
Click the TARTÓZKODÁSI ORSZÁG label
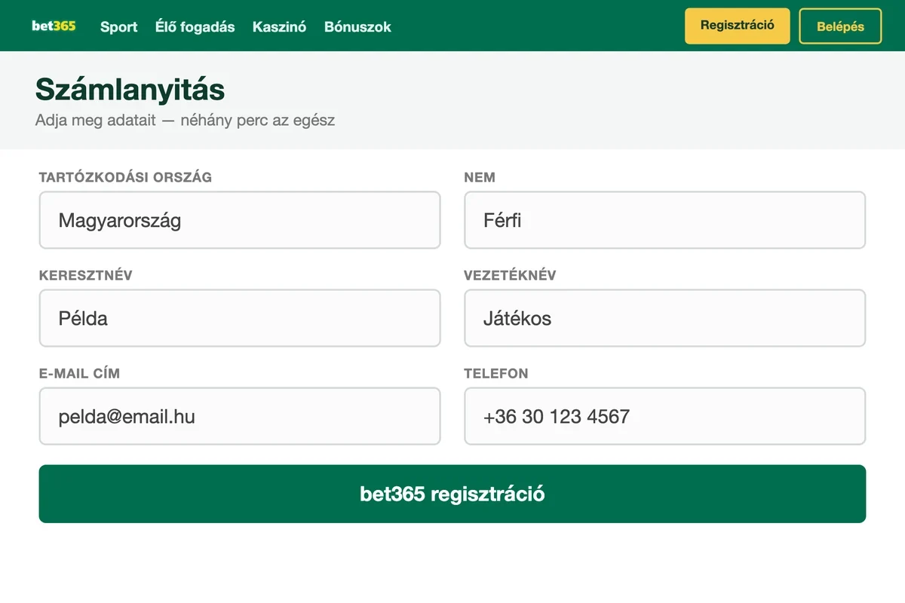[125, 177]
